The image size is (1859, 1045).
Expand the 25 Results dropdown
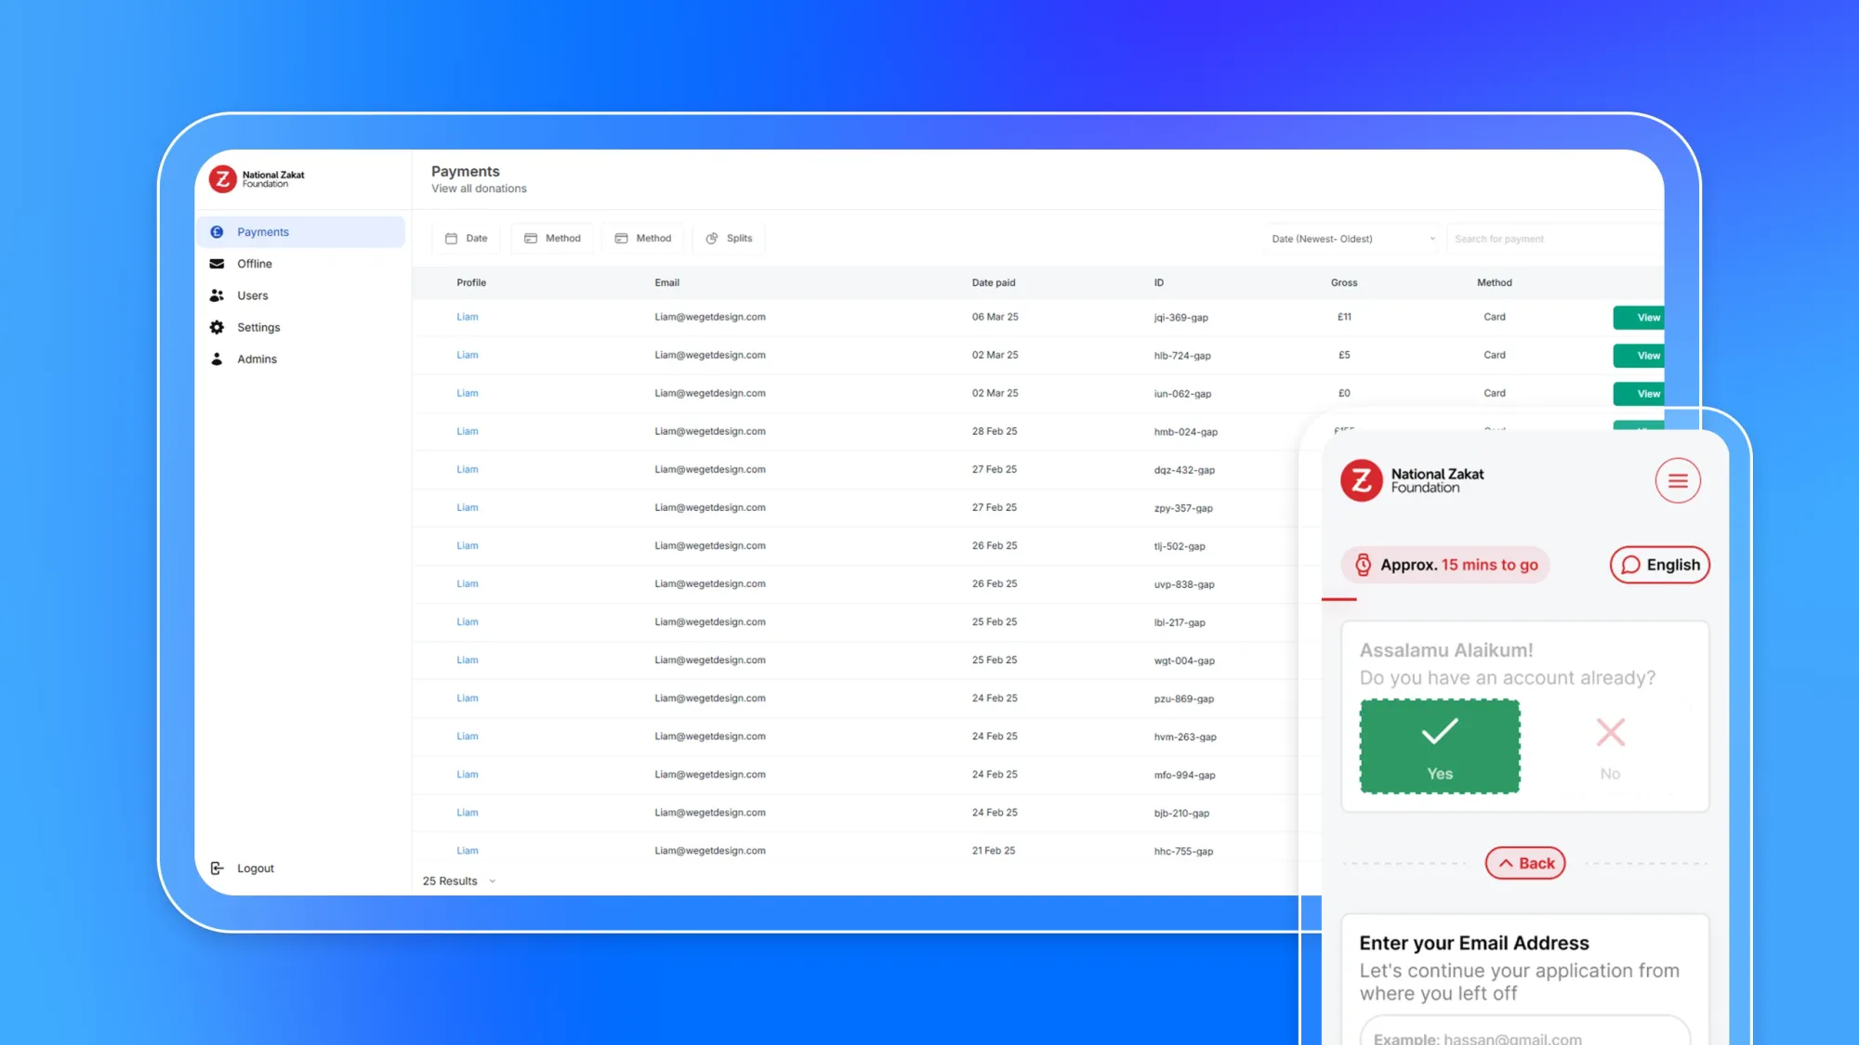pyautogui.click(x=457, y=881)
